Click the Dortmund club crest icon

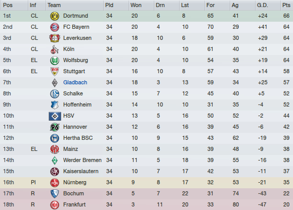pyautogui.click(x=55, y=16)
